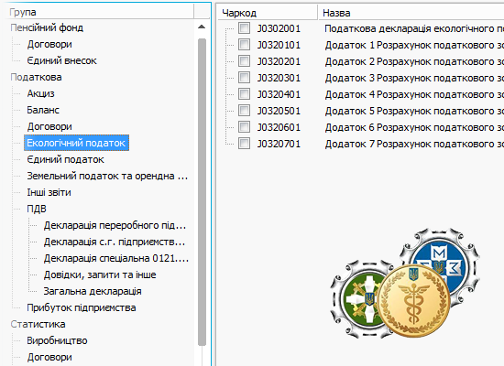504x366 pixels.
Task: Click Додаток 2 Розрахунок податкового name
Action: click(414, 61)
